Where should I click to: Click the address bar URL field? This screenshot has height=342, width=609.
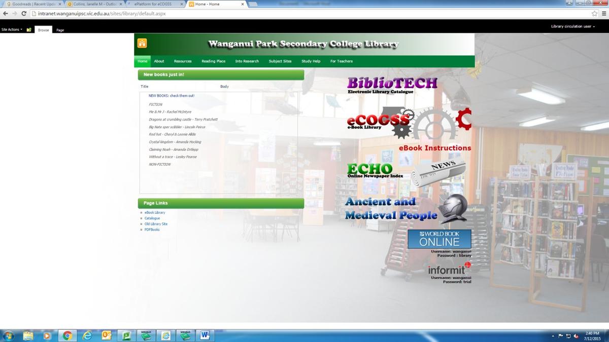310,13
